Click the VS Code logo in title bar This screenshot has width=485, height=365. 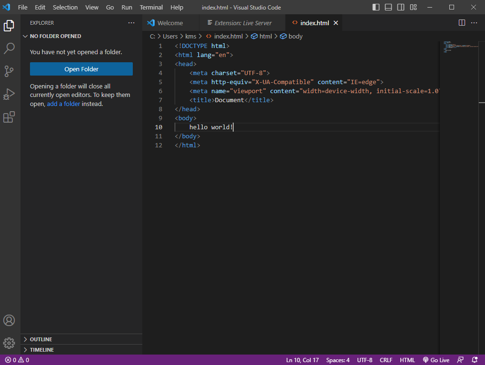tap(7, 7)
